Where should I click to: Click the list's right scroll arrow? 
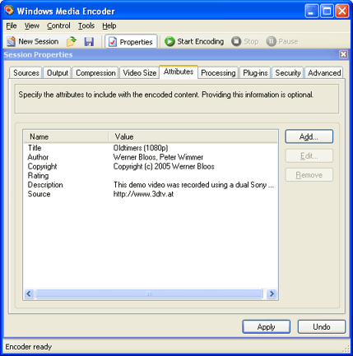[x=272, y=294]
